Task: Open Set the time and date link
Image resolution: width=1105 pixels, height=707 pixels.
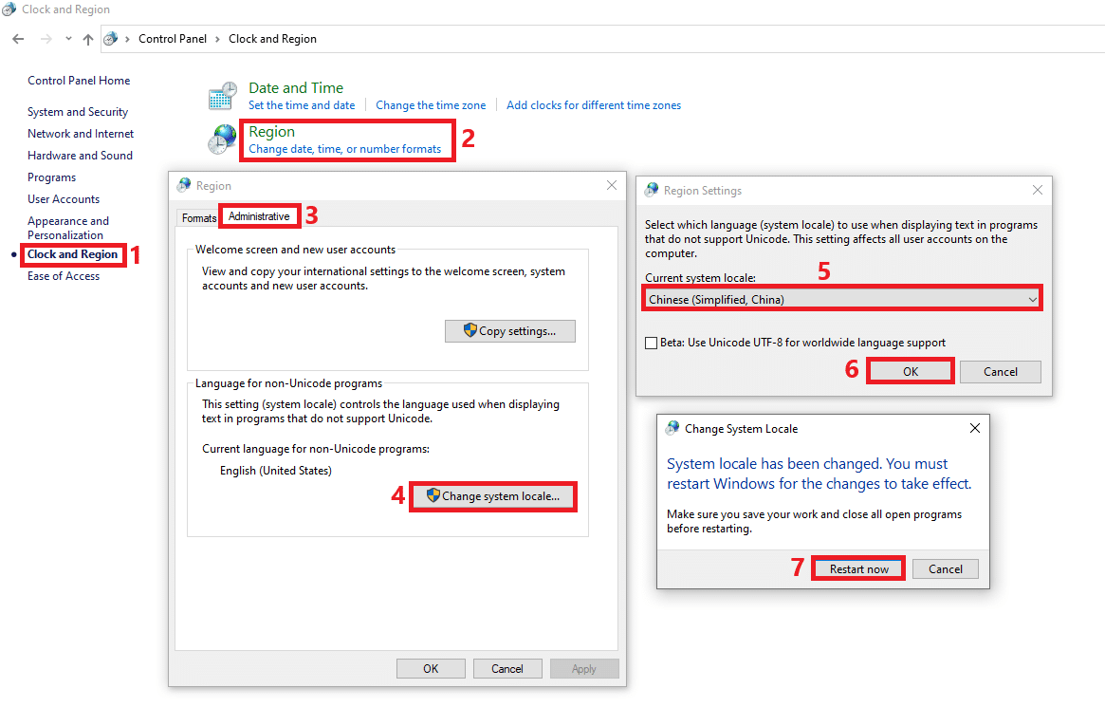Action: point(302,105)
